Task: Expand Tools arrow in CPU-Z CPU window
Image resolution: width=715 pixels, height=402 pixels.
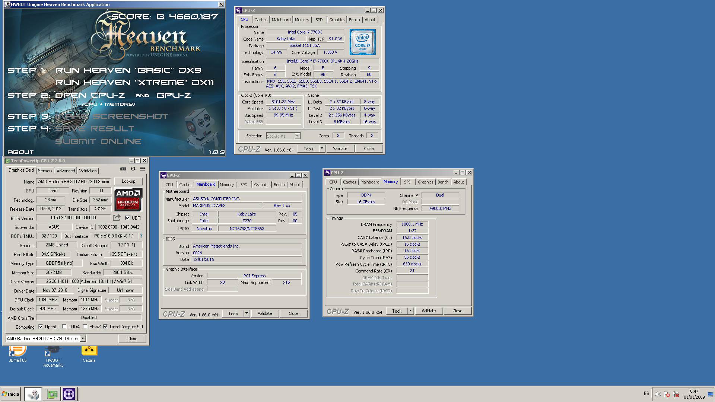Action: pyautogui.click(x=322, y=149)
